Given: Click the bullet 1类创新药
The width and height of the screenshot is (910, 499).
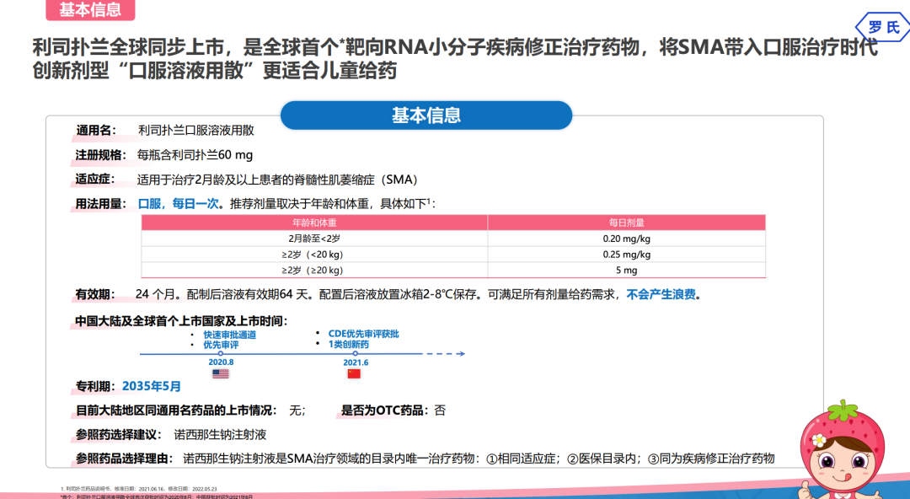Looking at the screenshot, I should click(x=349, y=344).
